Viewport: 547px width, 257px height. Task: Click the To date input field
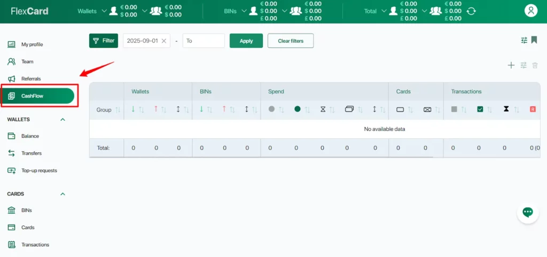[x=204, y=41]
